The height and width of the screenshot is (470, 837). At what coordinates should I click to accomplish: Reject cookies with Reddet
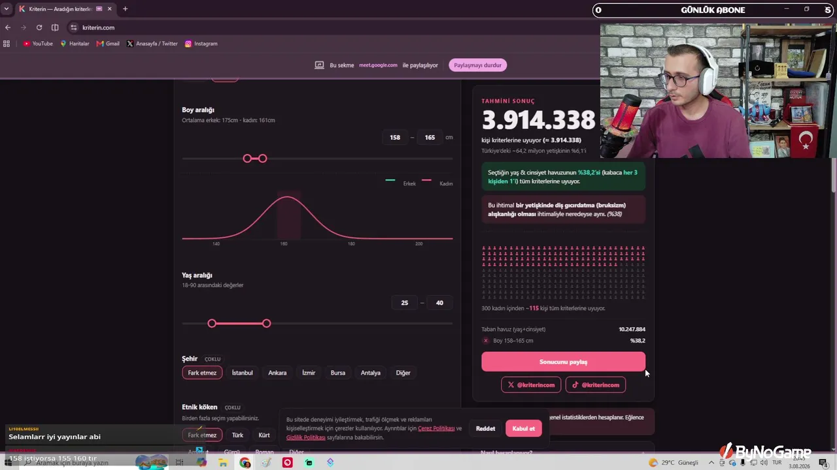[x=485, y=429]
